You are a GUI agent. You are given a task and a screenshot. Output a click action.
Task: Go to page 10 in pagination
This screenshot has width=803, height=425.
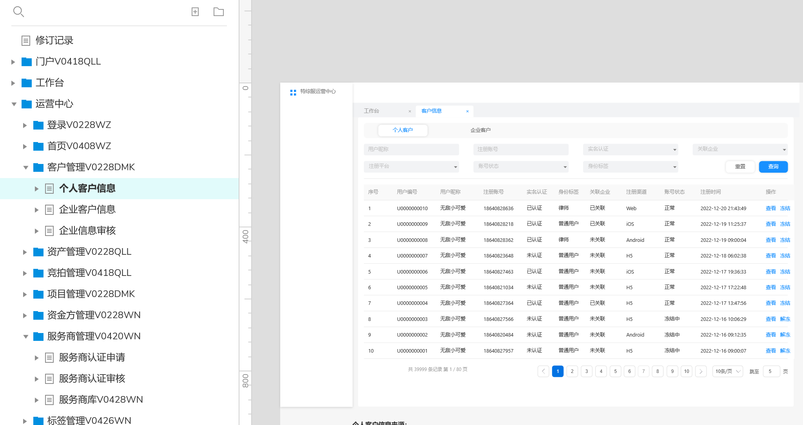pos(687,371)
